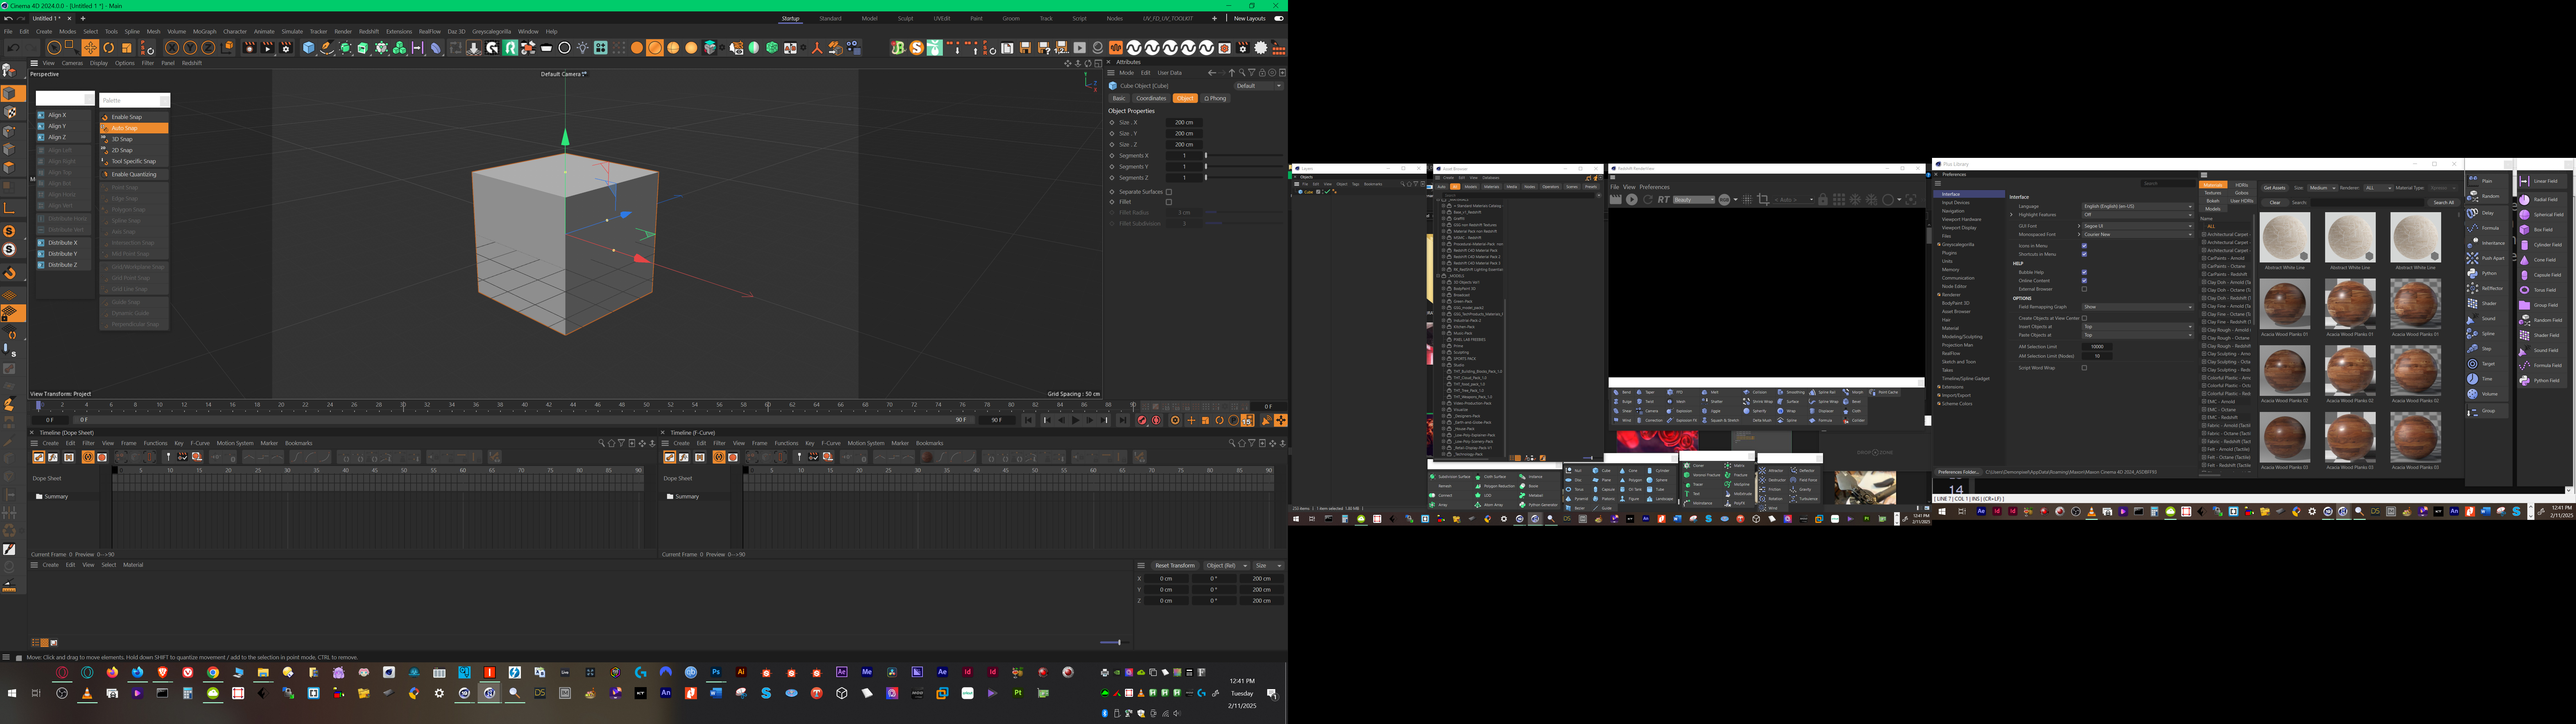The width and height of the screenshot is (2576, 724).
Task: Select the Move tool in top toolbar
Action: 90,48
